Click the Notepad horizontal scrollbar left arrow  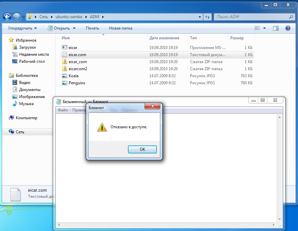[59, 225]
